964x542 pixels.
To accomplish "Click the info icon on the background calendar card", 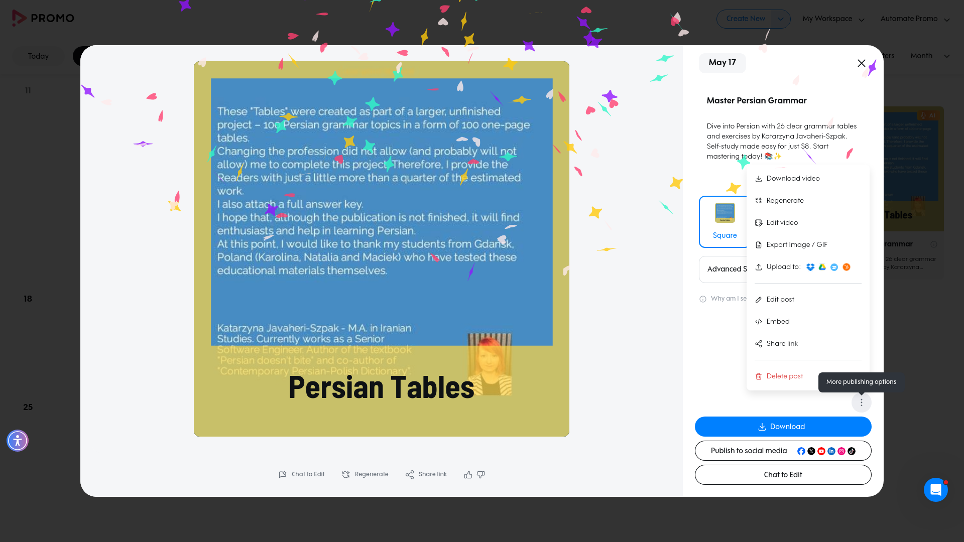I will pos(934,244).
